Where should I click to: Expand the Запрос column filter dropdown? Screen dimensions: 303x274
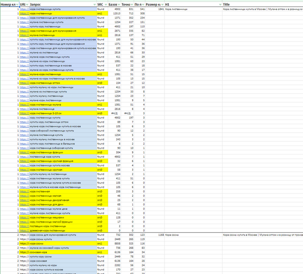pyautogui.click(x=94, y=4)
